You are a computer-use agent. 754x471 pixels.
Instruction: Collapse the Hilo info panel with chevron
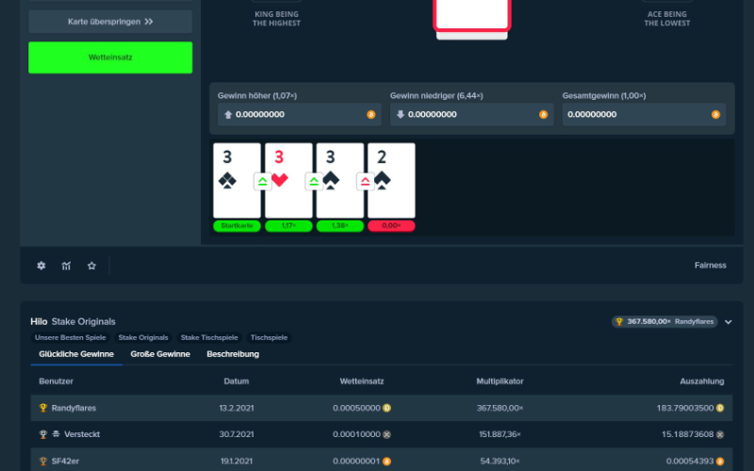[x=729, y=321]
